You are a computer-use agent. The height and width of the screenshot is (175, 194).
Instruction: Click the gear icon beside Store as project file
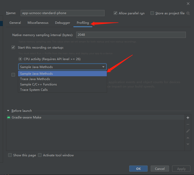click(x=188, y=13)
